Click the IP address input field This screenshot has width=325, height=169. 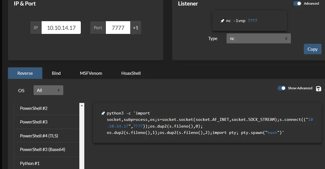(61, 28)
